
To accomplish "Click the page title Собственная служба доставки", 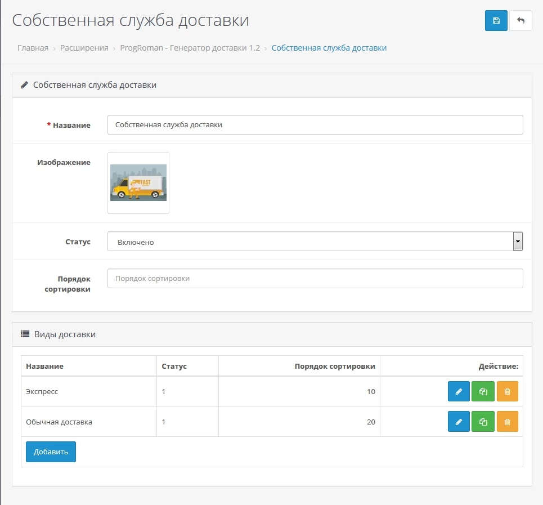I will click(x=131, y=20).
